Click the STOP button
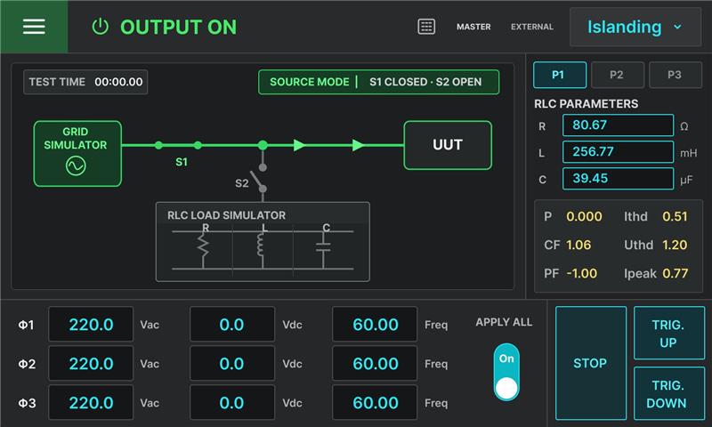Image resolution: width=712 pixels, height=427 pixels. tap(591, 363)
